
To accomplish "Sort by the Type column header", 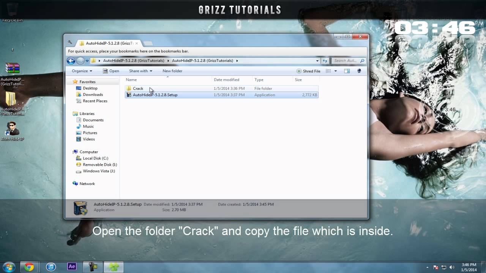I will click(273, 80).
